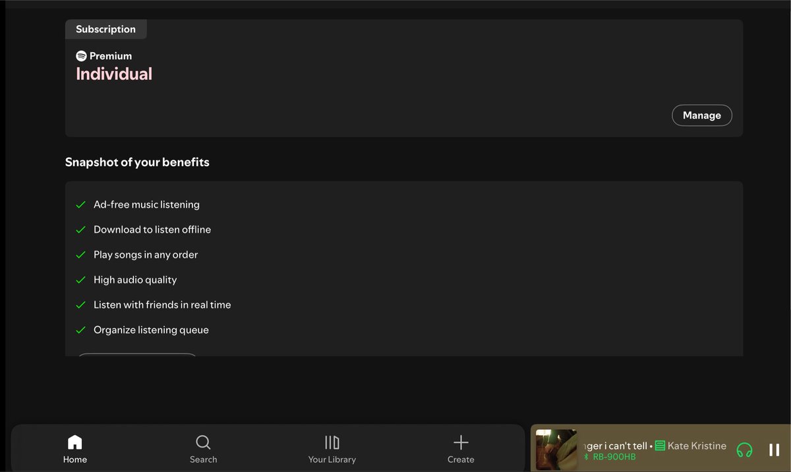Viewport: 791px width, 472px height.
Task: Click the Spotify Premium logo
Action: [x=81, y=56]
